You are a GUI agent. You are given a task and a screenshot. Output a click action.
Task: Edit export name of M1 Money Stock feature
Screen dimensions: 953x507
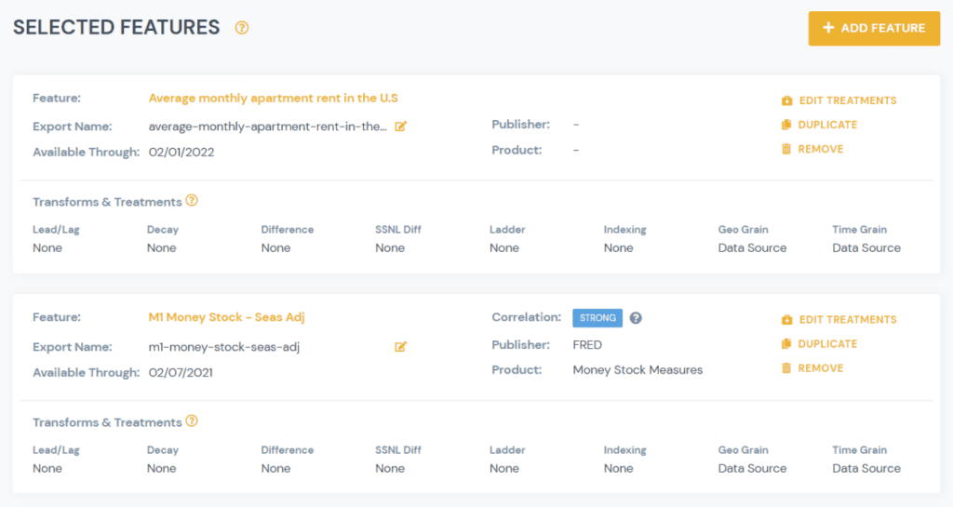pos(401,347)
